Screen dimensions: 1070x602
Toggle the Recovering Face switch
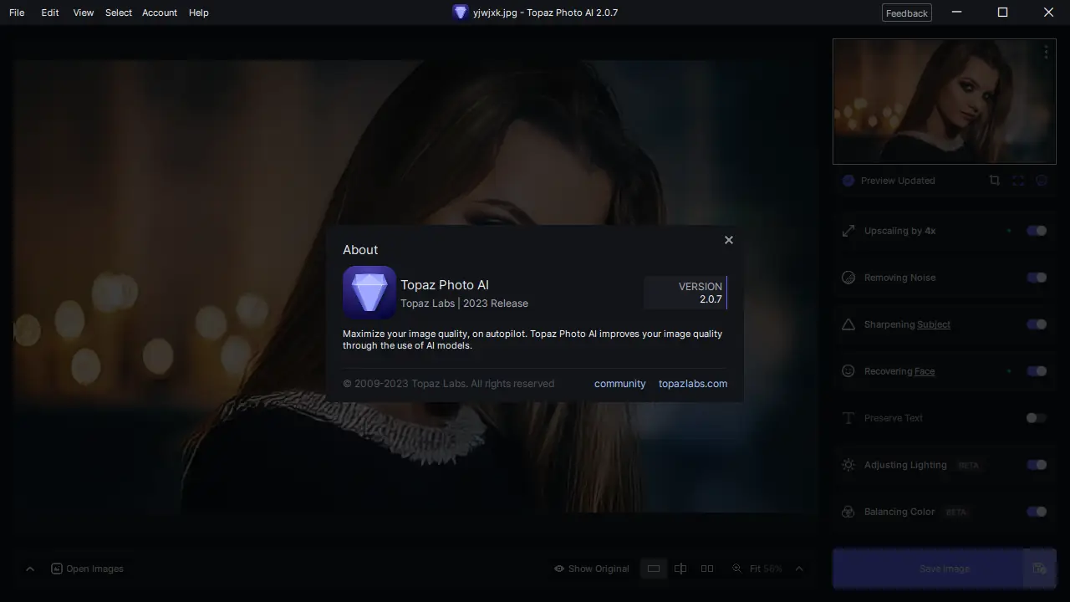[x=1037, y=371]
